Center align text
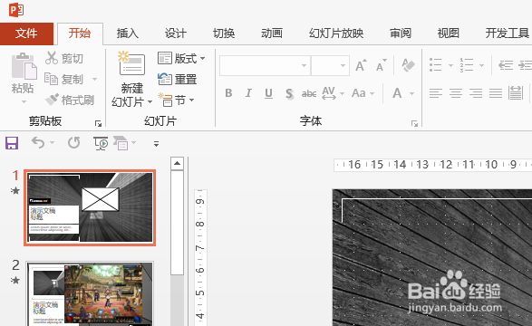532x326 pixels. click(456, 93)
